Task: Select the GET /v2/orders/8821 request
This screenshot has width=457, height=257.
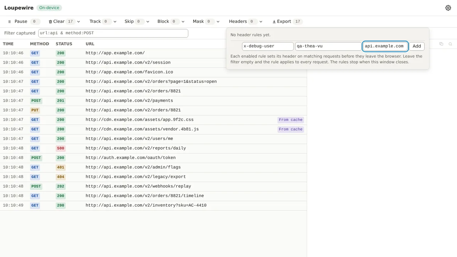Action: [153, 91]
